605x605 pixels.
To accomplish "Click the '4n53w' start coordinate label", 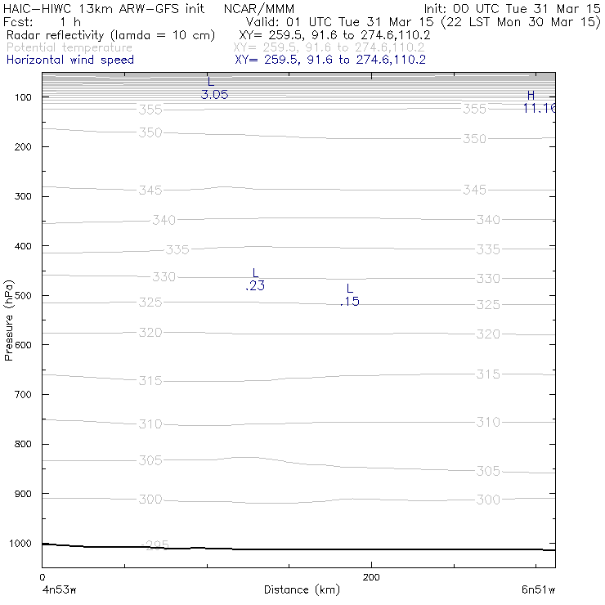I will 58,589.
